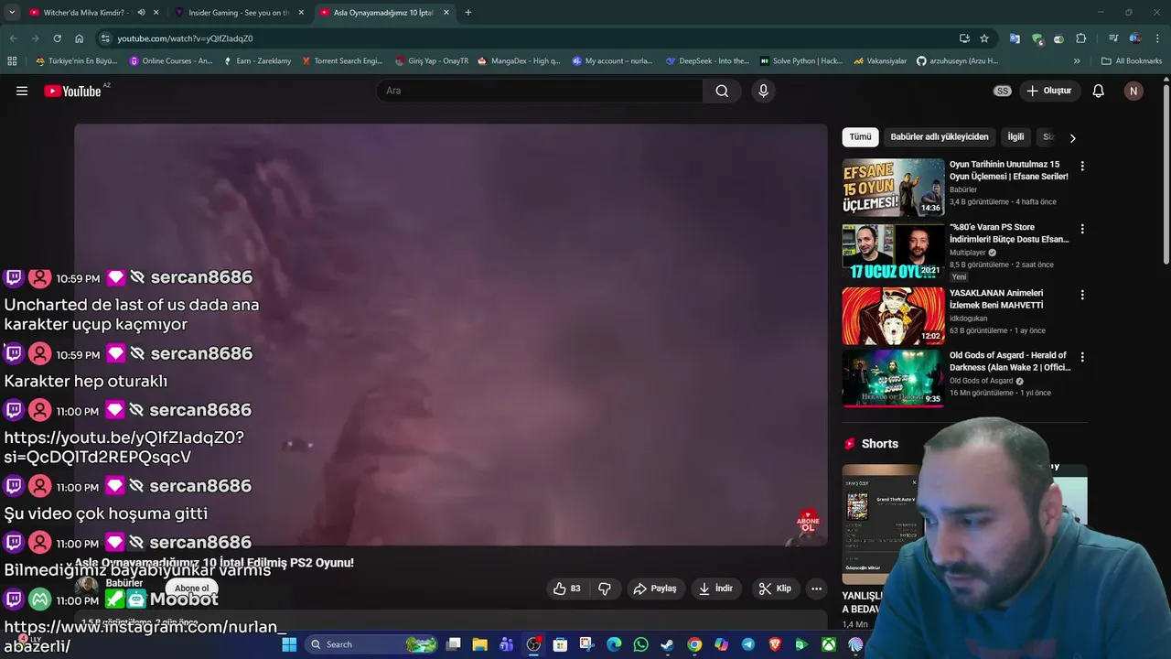Open Grand Theft Auto Shorts thumbnail

click(x=882, y=524)
